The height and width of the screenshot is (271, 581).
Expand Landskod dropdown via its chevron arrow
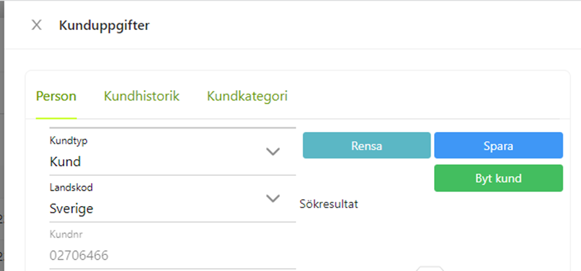coord(273,198)
